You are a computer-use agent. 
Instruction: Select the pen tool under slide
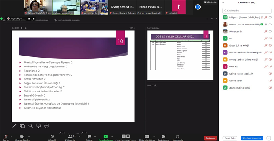point(14,126)
